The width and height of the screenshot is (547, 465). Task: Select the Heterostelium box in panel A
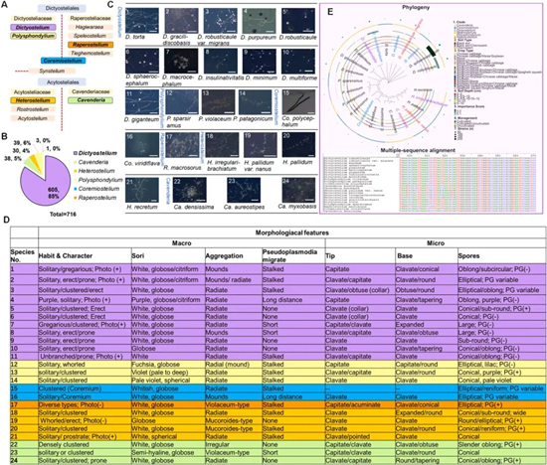coord(33,100)
